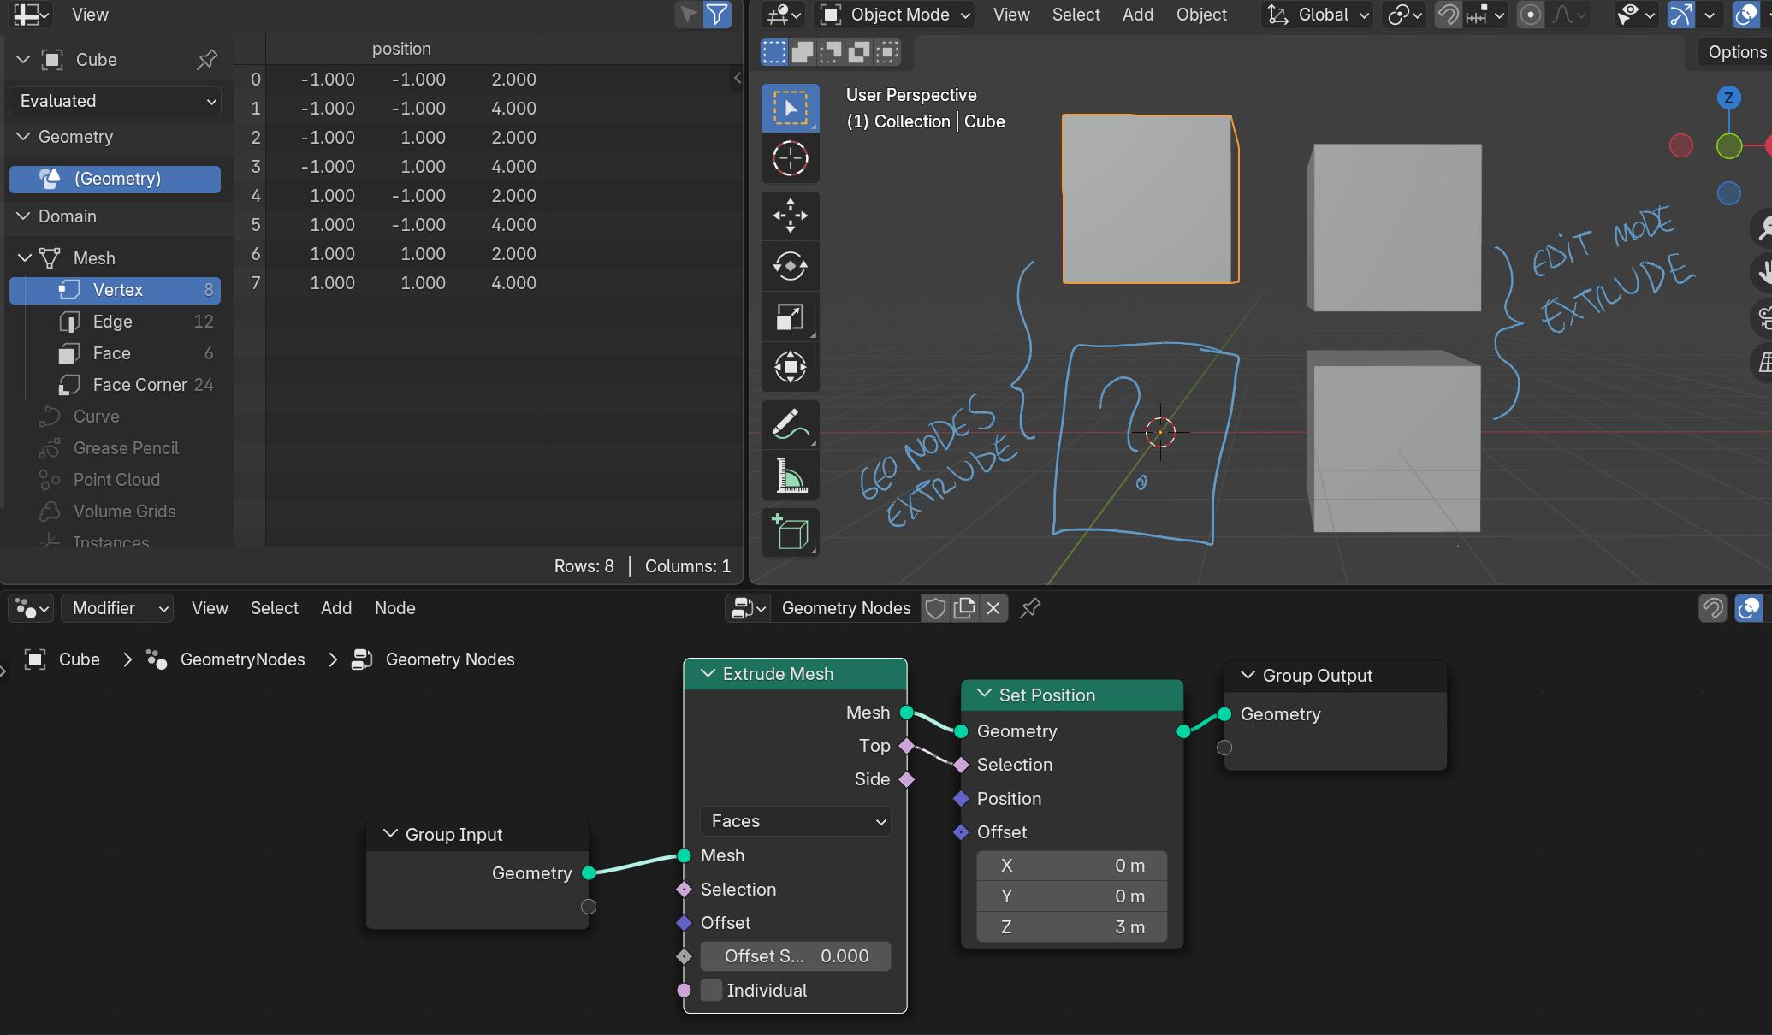Open the Object menu in 3D viewport
This screenshot has width=1772, height=1035.
[x=1201, y=15]
